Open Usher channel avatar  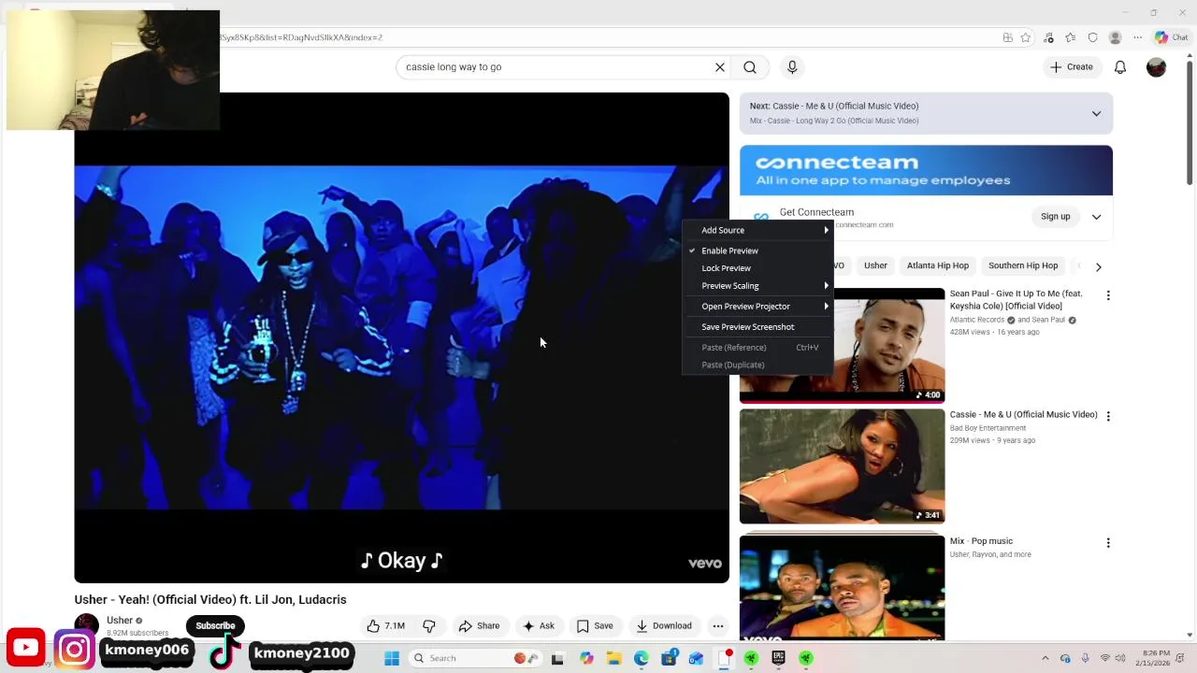[87, 625]
